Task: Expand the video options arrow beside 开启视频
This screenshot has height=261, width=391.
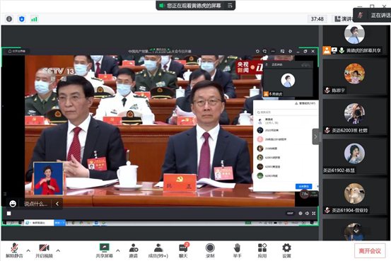Action: point(58,250)
